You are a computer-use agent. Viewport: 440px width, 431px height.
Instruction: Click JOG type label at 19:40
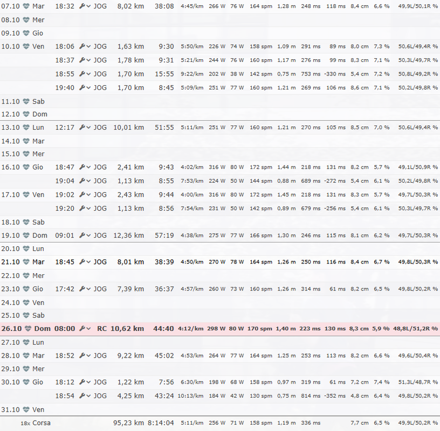pyautogui.click(x=100, y=87)
